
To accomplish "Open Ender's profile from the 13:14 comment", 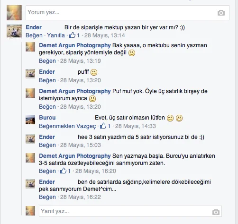I will pyautogui.click(x=34, y=27).
